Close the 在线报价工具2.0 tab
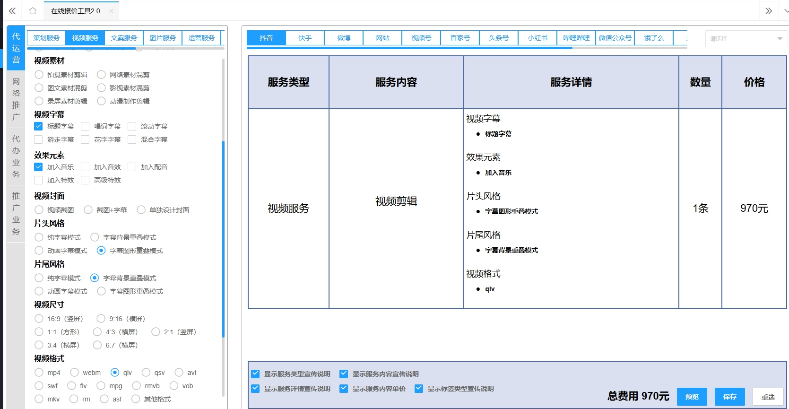The width and height of the screenshot is (789, 409). 111,11
